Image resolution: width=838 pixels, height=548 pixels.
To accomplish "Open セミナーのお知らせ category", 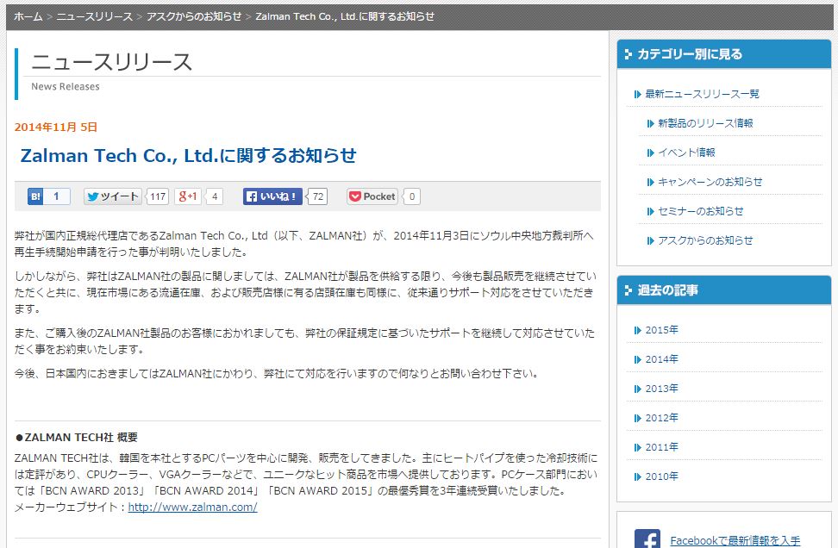I will (x=700, y=211).
